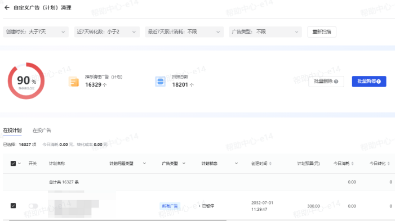Viewport: 395px width, 221px height.
Task: Click the help icon next to 批量删除
Action: (x=336, y=82)
